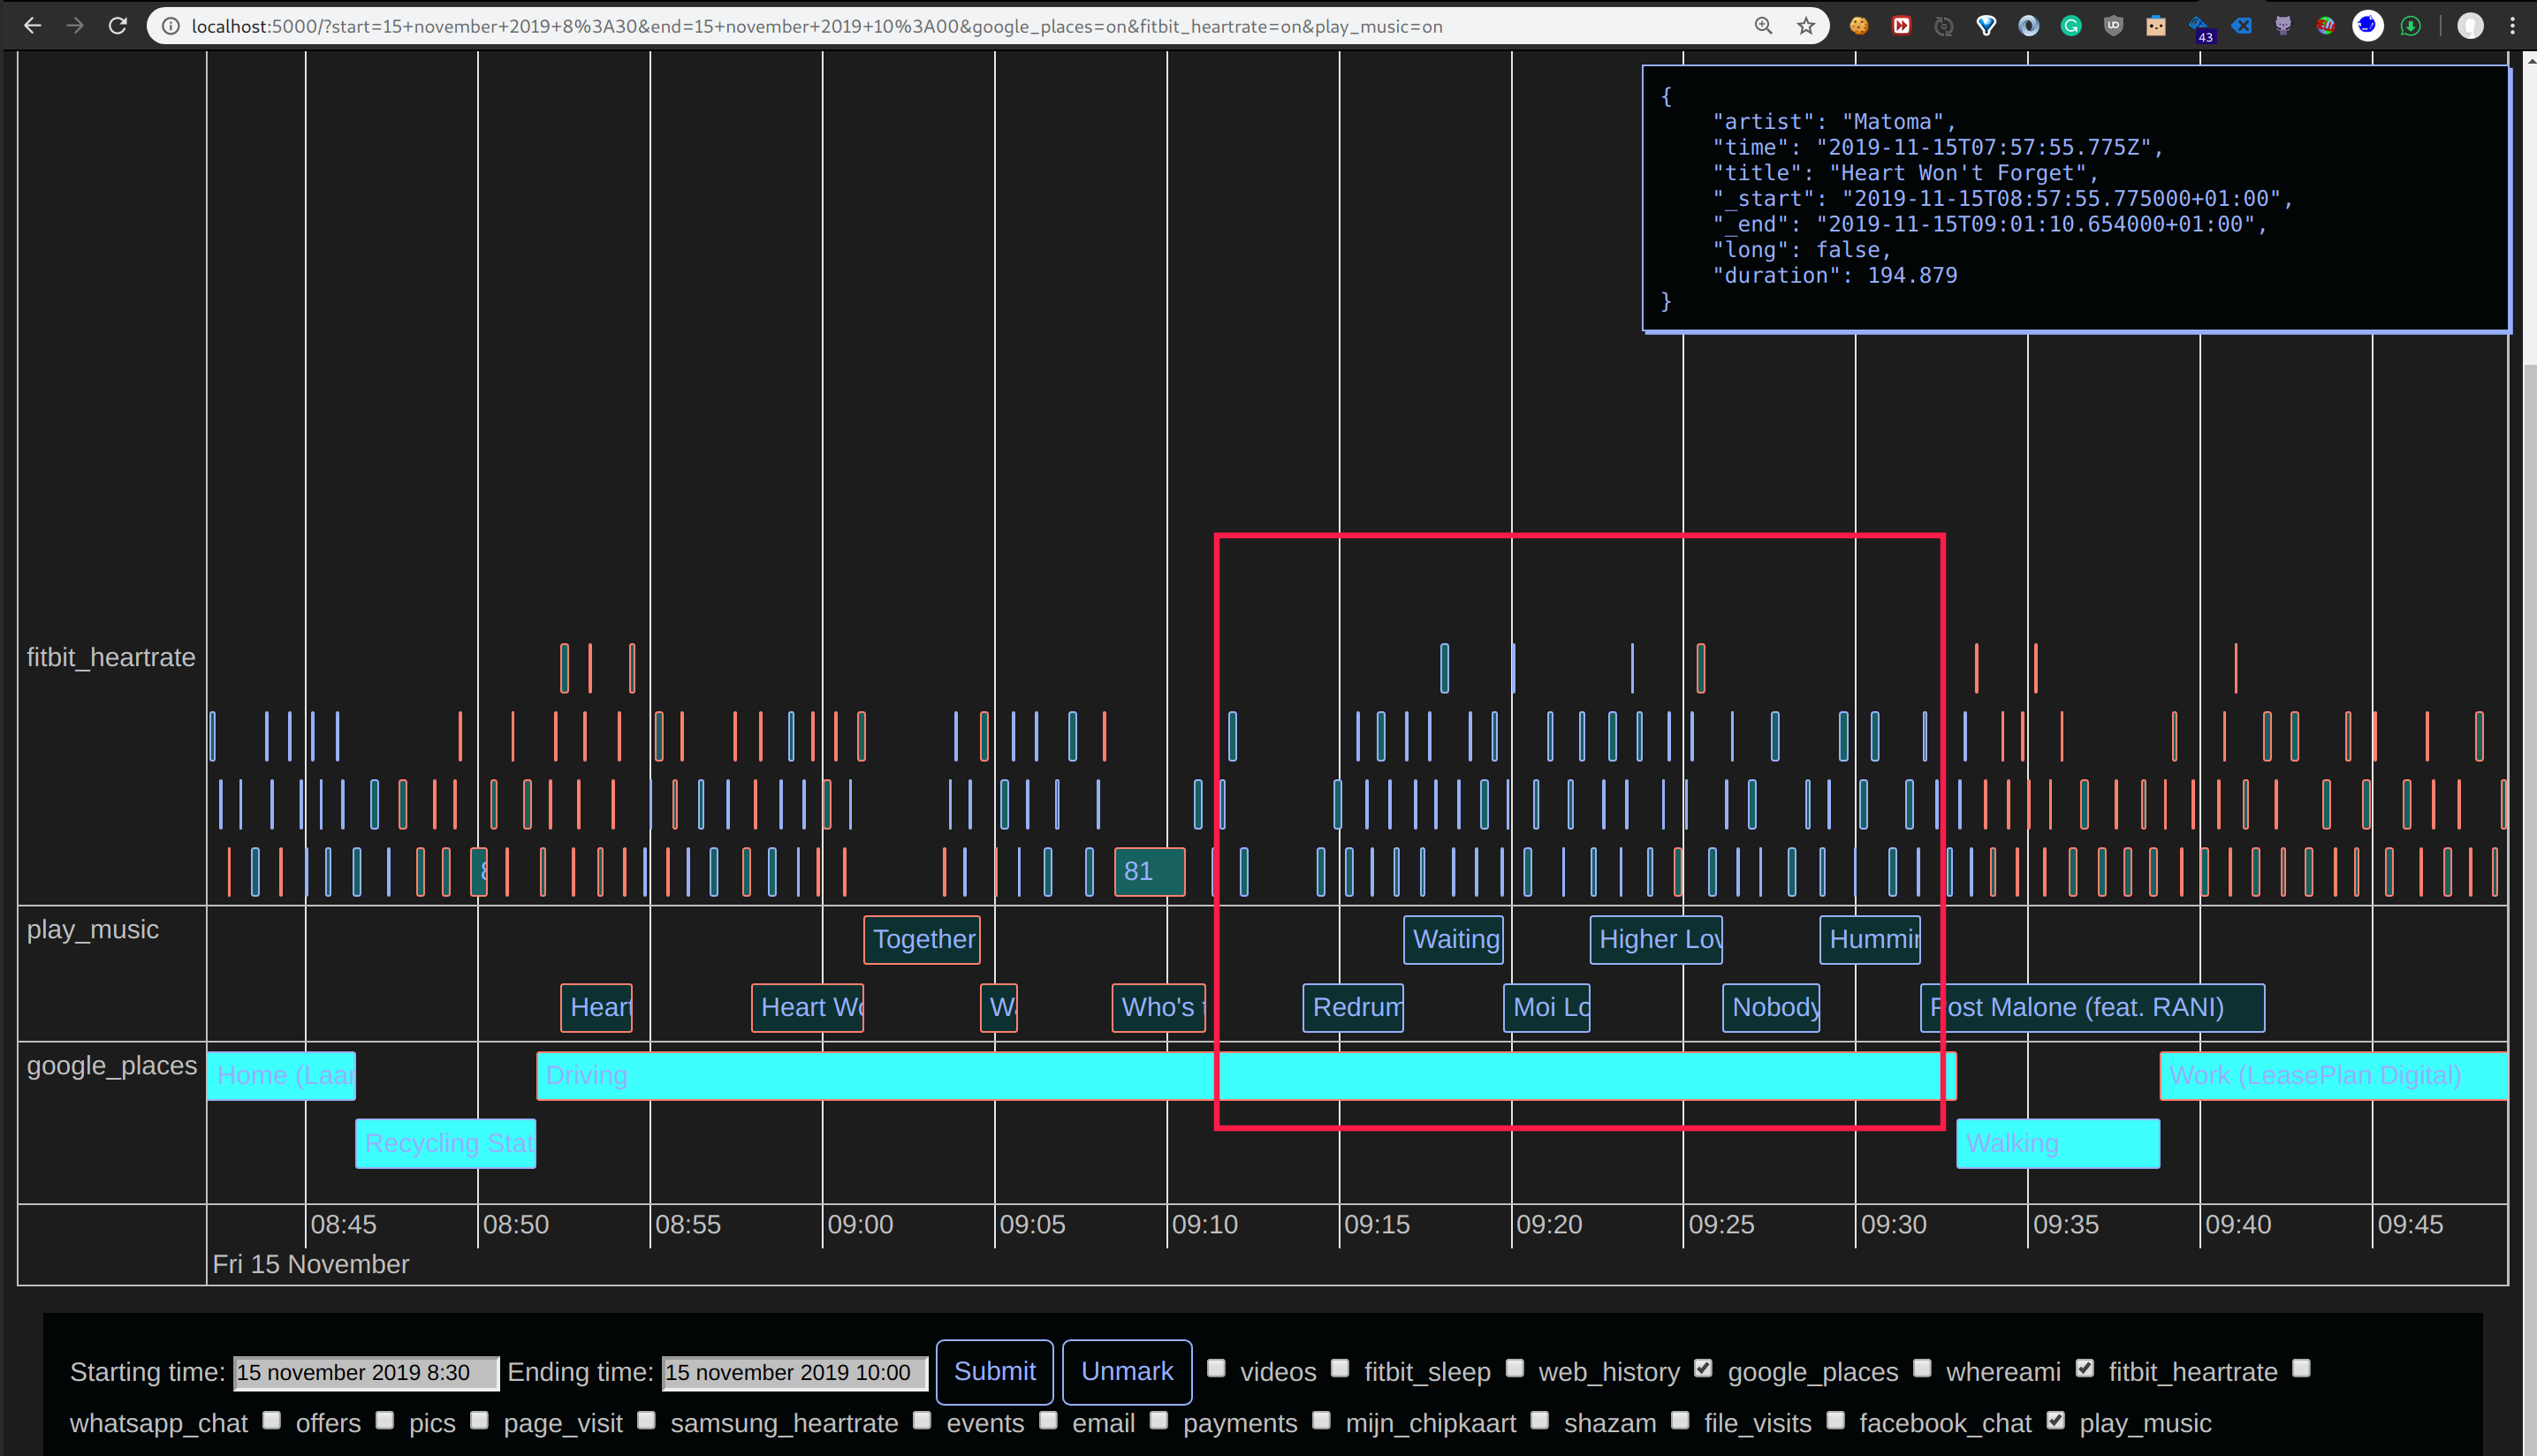Click the Grammarly extension icon
The width and height of the screenshot is (2537, 1456).
pos(2071,26)
